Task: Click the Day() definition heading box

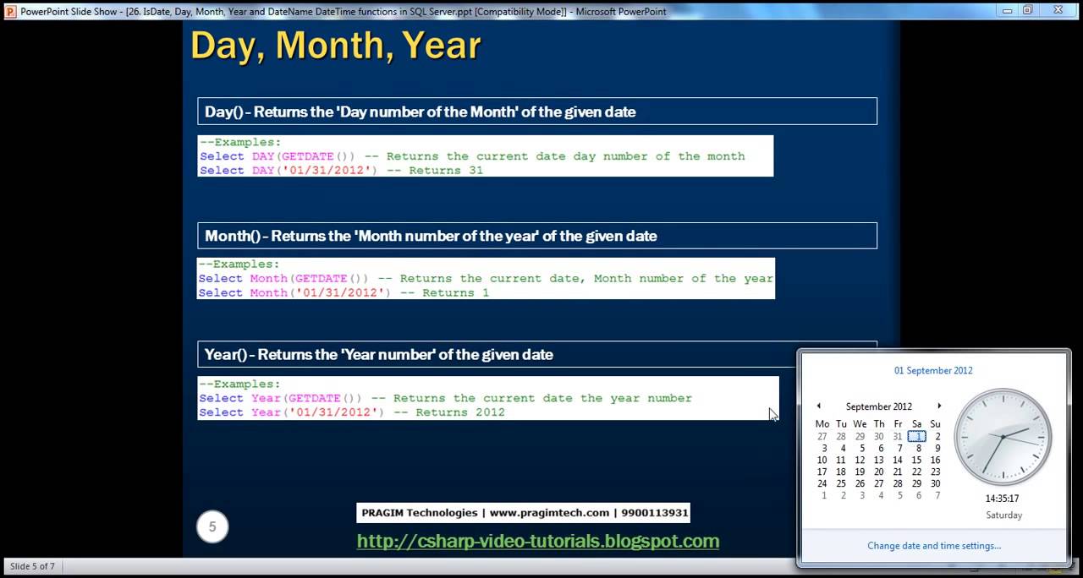Action: coord(537,112)
